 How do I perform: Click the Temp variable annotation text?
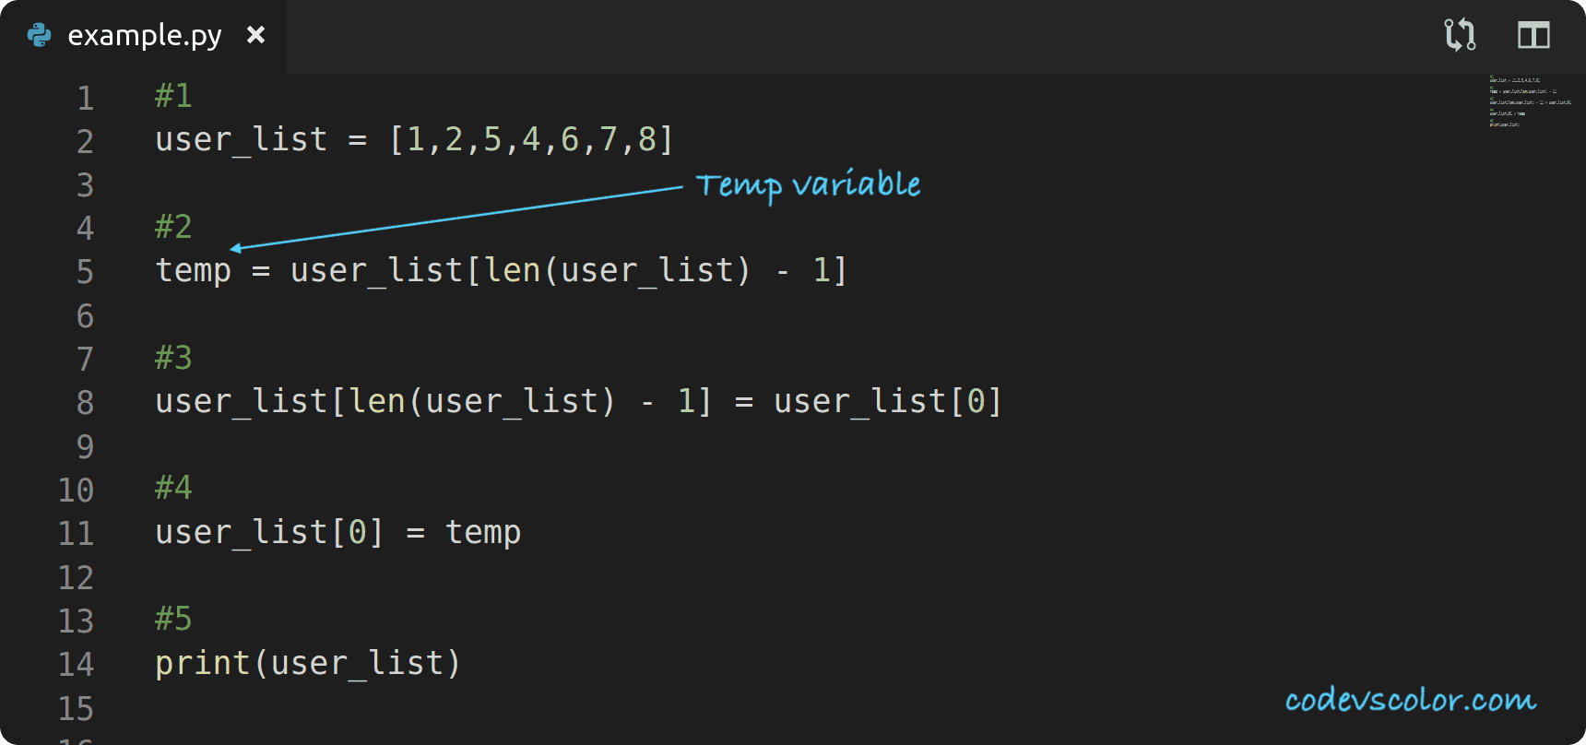pos(809,184)
